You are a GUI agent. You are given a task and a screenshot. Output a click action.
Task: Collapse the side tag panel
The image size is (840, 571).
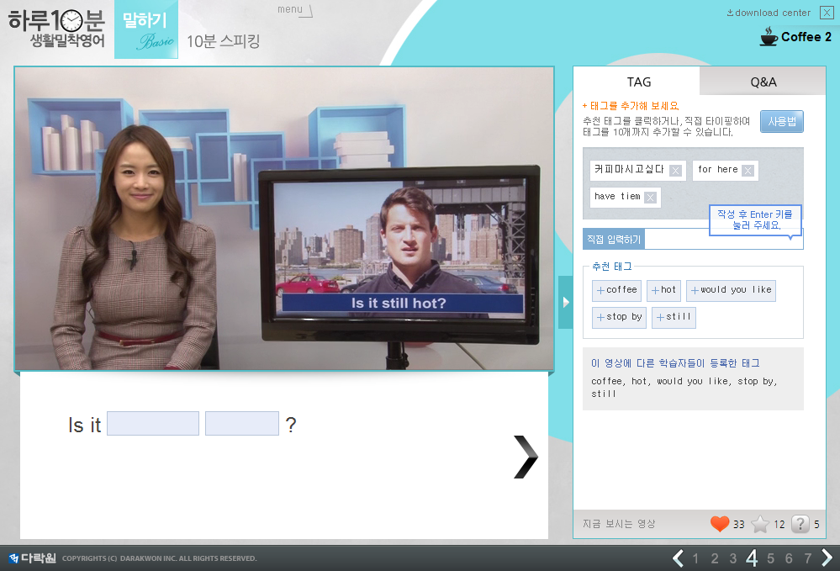(565, 302)
